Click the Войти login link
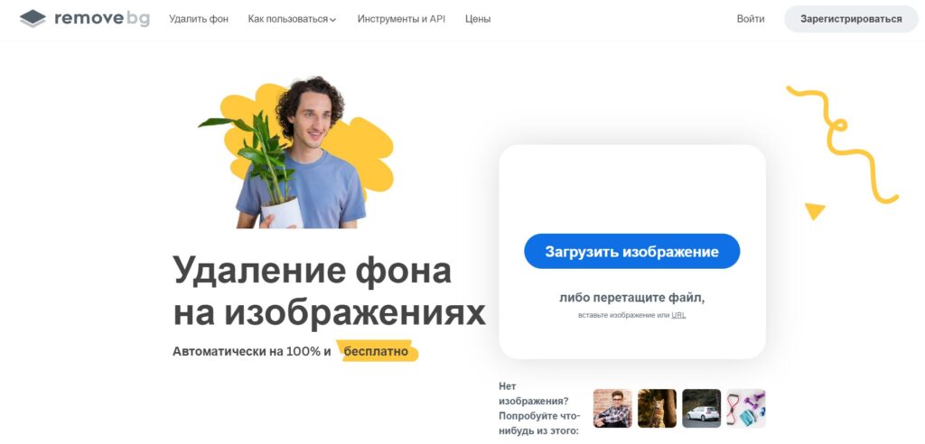This screenshot has height=444, width=925. pos(751,19)
